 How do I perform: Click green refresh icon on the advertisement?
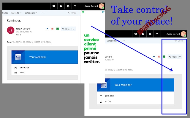83,12
